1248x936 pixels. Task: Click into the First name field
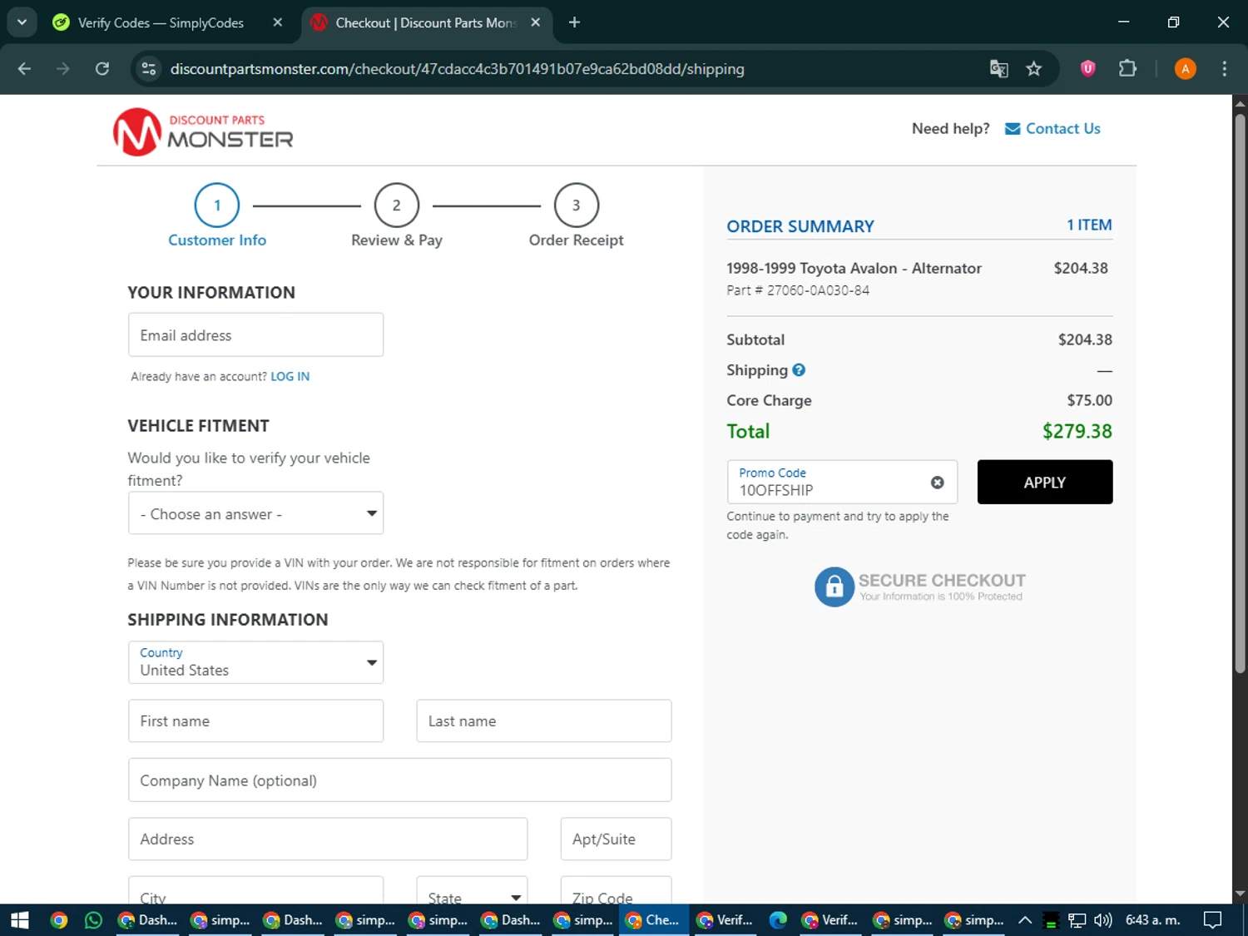255,721
